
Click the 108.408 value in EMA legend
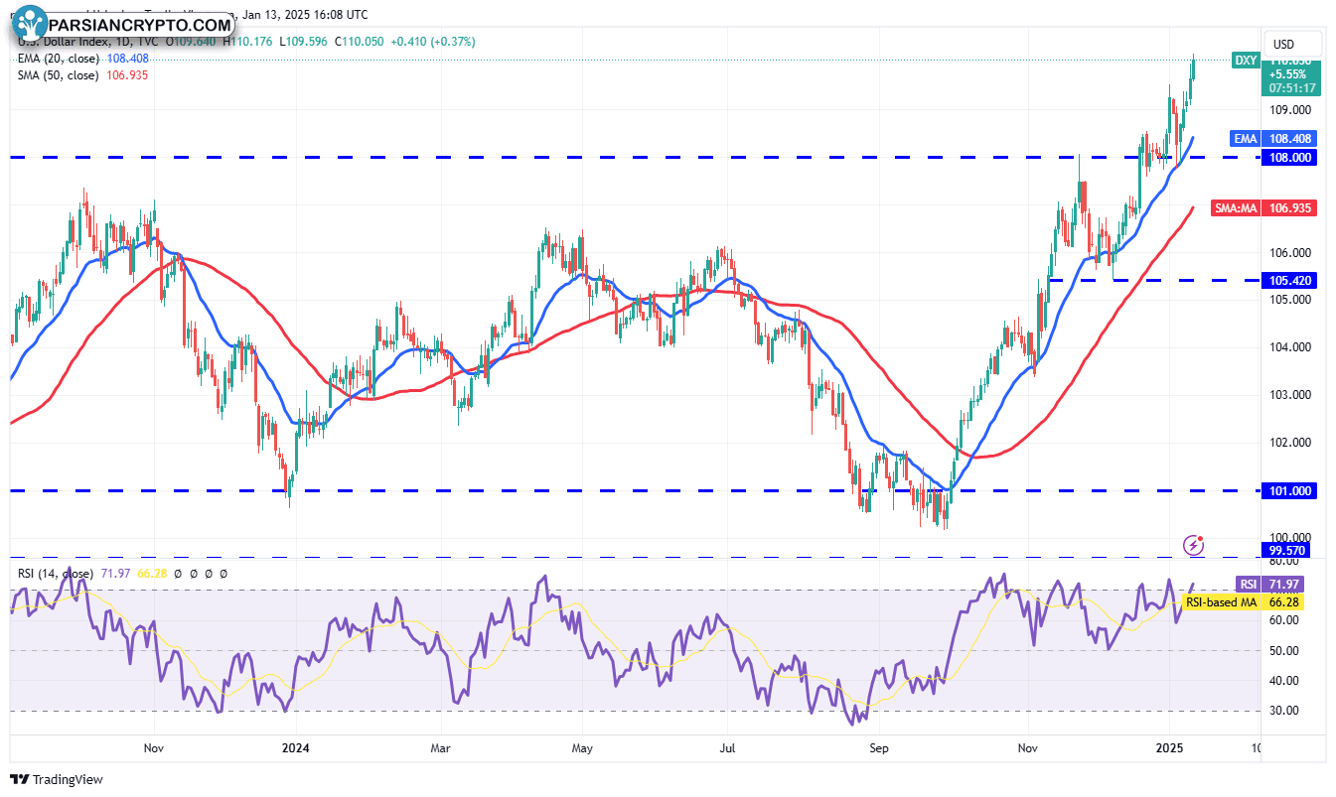tap(128, 59)
